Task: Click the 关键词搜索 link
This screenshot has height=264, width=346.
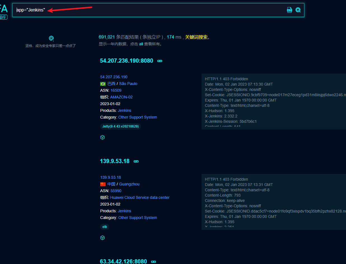Action: (196, 37)
